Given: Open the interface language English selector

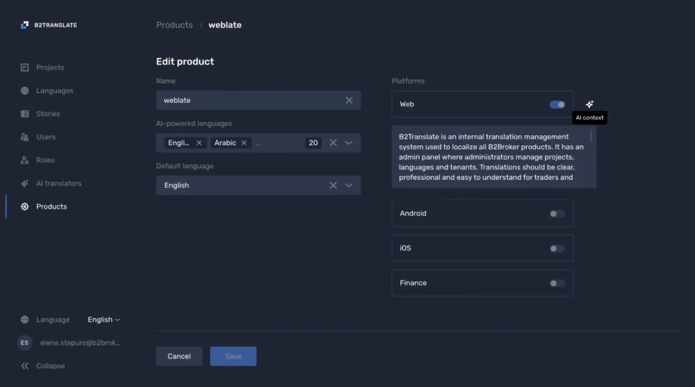Looking at the screenshot, I should click(104, 320).
